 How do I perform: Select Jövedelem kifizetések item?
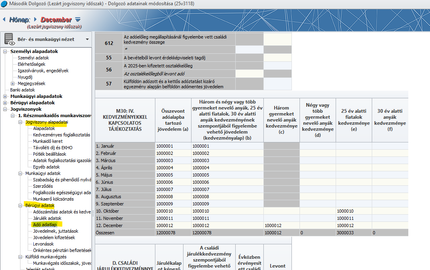pyautogui.click(x=54, y=238)
